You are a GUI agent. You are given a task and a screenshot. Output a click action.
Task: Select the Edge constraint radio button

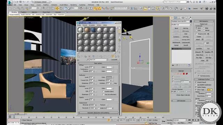point(204,28)
